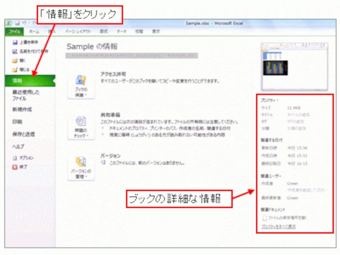
Task: Click the 共有準備 (Prepare for Sharing) heading
Action: pos(110,115)
